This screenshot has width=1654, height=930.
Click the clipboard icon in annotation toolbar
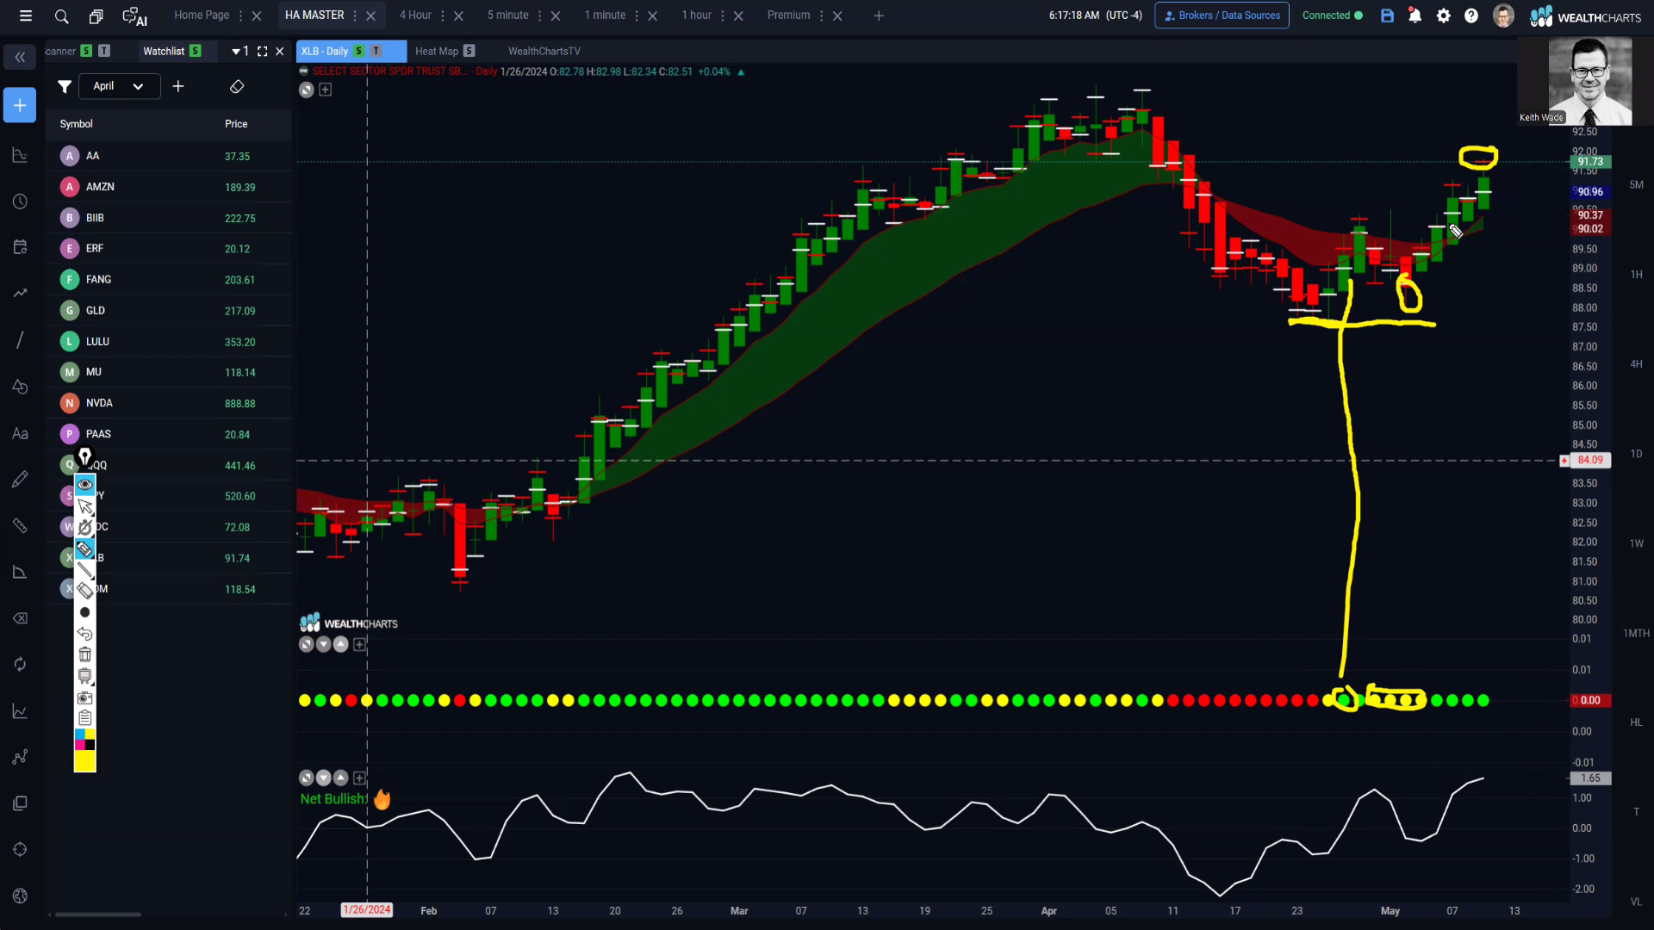pyautogui.click(x=84, y=717)
